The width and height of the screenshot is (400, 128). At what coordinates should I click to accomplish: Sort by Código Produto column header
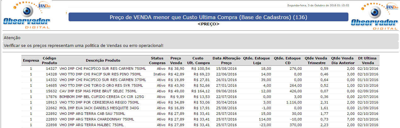coord(50,60)
